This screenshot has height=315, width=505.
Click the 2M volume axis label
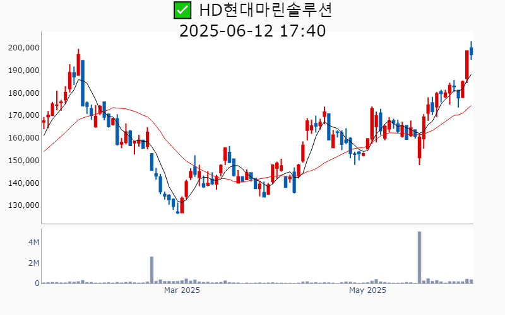click(x=34, y=263)
